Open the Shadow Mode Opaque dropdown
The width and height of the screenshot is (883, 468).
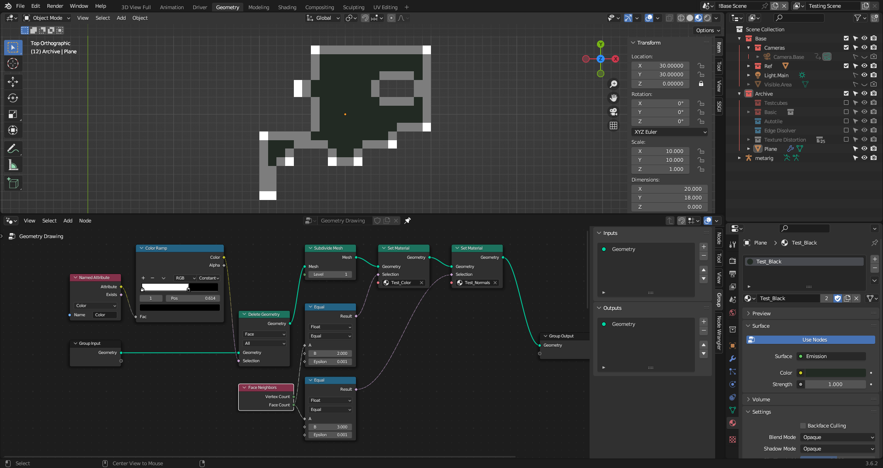coord(838,449)
